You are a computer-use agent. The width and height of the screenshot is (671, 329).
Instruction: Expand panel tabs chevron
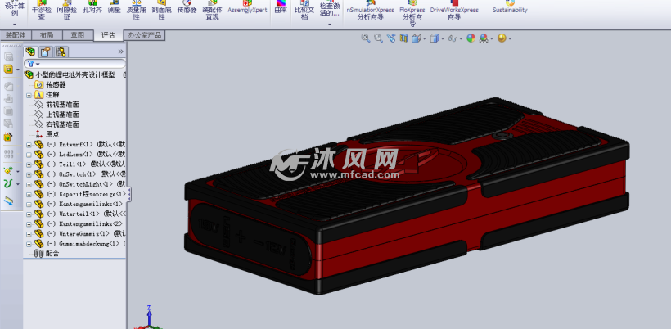coord(120,52)
